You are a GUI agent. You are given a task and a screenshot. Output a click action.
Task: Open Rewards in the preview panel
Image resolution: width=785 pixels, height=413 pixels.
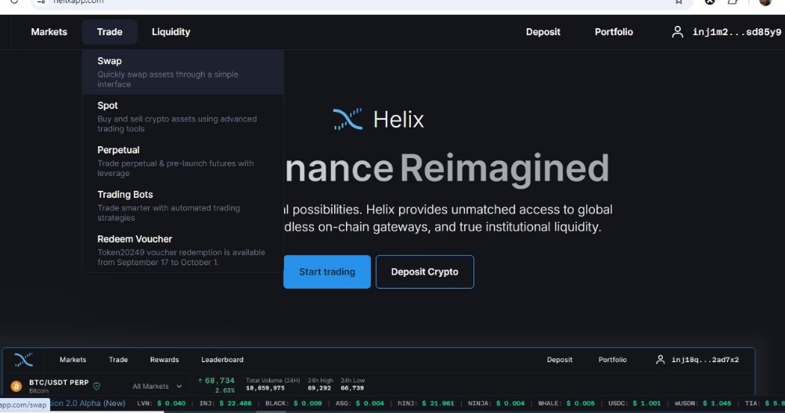pyautogui.click(x=164, y=360)
